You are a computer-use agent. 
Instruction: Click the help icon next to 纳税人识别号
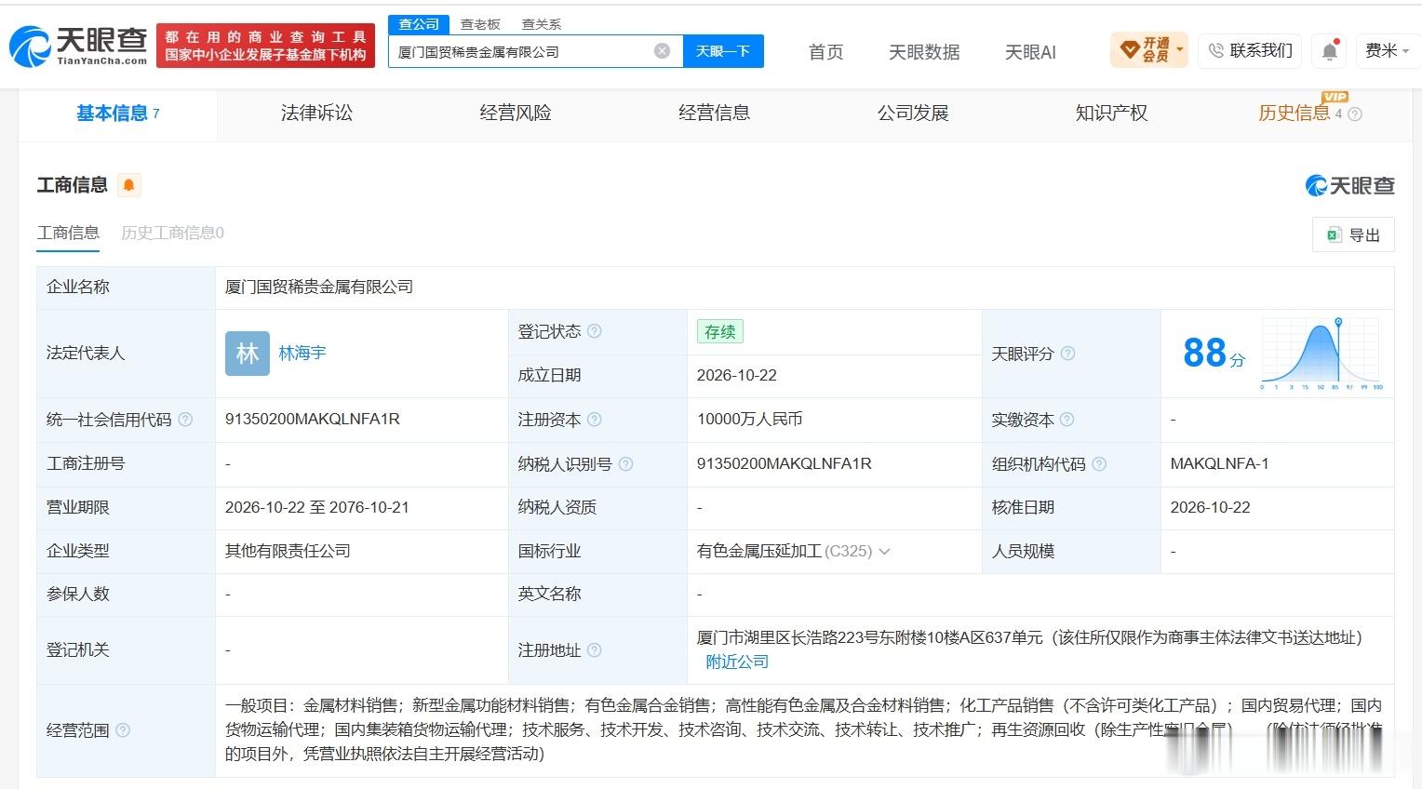point(625,463)
